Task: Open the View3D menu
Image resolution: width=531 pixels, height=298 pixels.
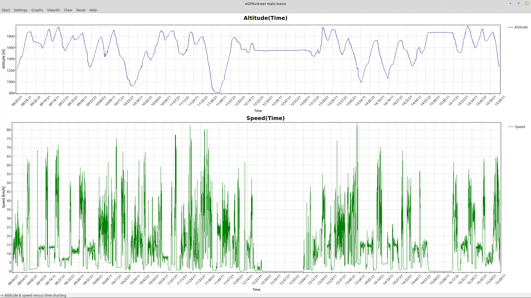Action: (x=53, y=10)
